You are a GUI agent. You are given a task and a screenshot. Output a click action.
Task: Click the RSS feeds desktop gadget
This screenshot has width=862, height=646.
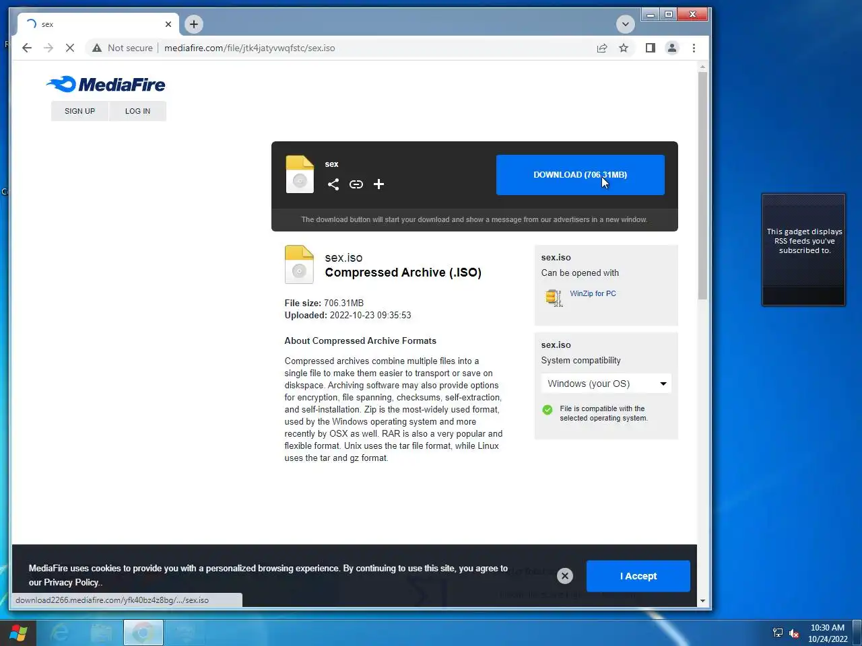(x=803, y=250)
